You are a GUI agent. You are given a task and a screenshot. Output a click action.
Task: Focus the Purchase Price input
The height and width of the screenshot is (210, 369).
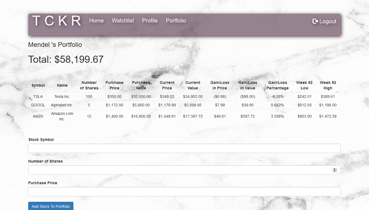click(x=184, y=192)
